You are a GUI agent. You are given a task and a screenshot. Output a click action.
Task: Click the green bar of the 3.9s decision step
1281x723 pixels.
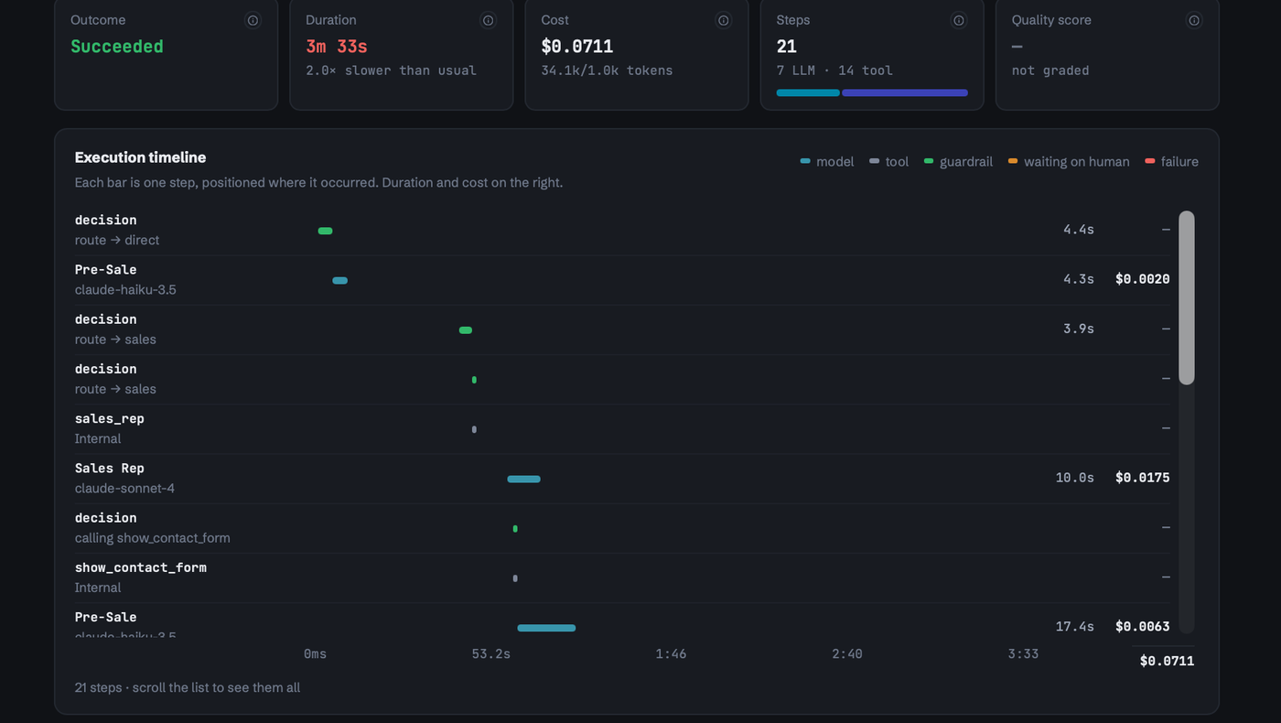[x=466, y=329]
